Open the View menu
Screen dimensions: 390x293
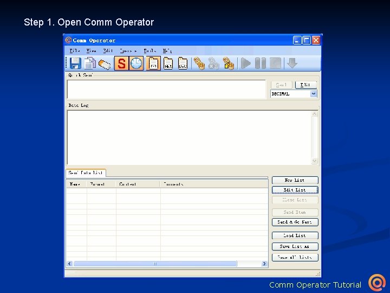tap(92, 51)
